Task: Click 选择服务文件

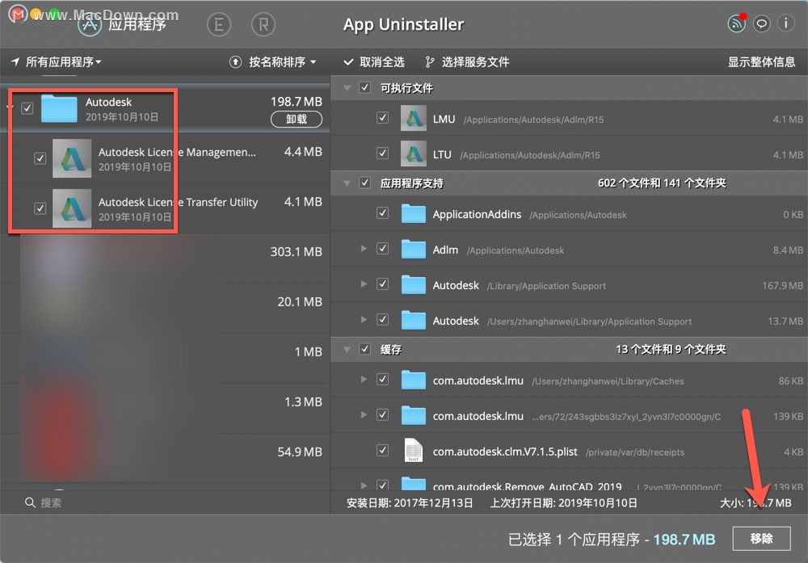Action: (x=468, y=62)
